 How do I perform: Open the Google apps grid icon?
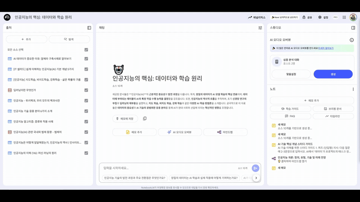tap(344, 18)
